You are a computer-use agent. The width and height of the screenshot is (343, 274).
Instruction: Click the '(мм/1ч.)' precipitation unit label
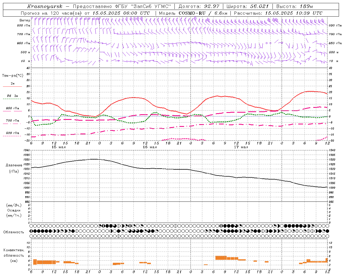[14, 215]
